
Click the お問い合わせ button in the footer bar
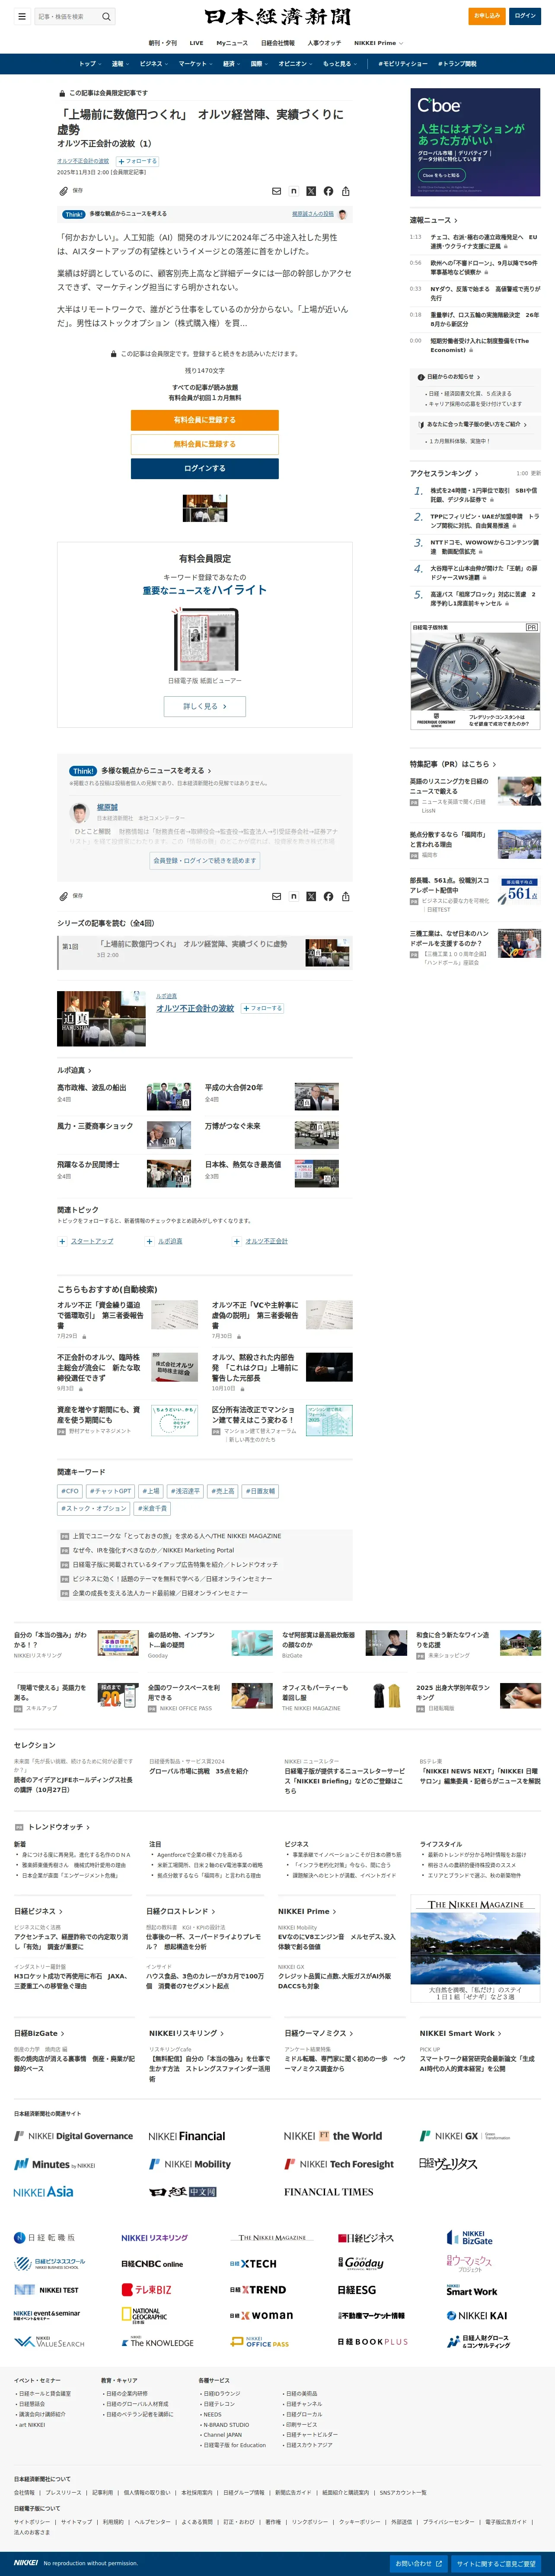click(x=418, y=2563)
